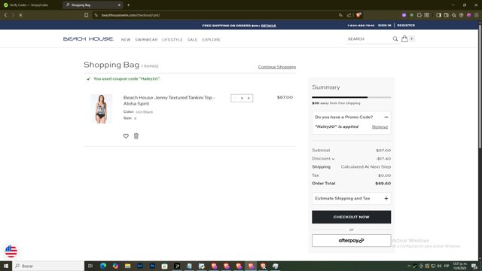This screenshot has width=482, height=271.
Task: Click the translate icon in address bar
Action: [x=340, y=15]
